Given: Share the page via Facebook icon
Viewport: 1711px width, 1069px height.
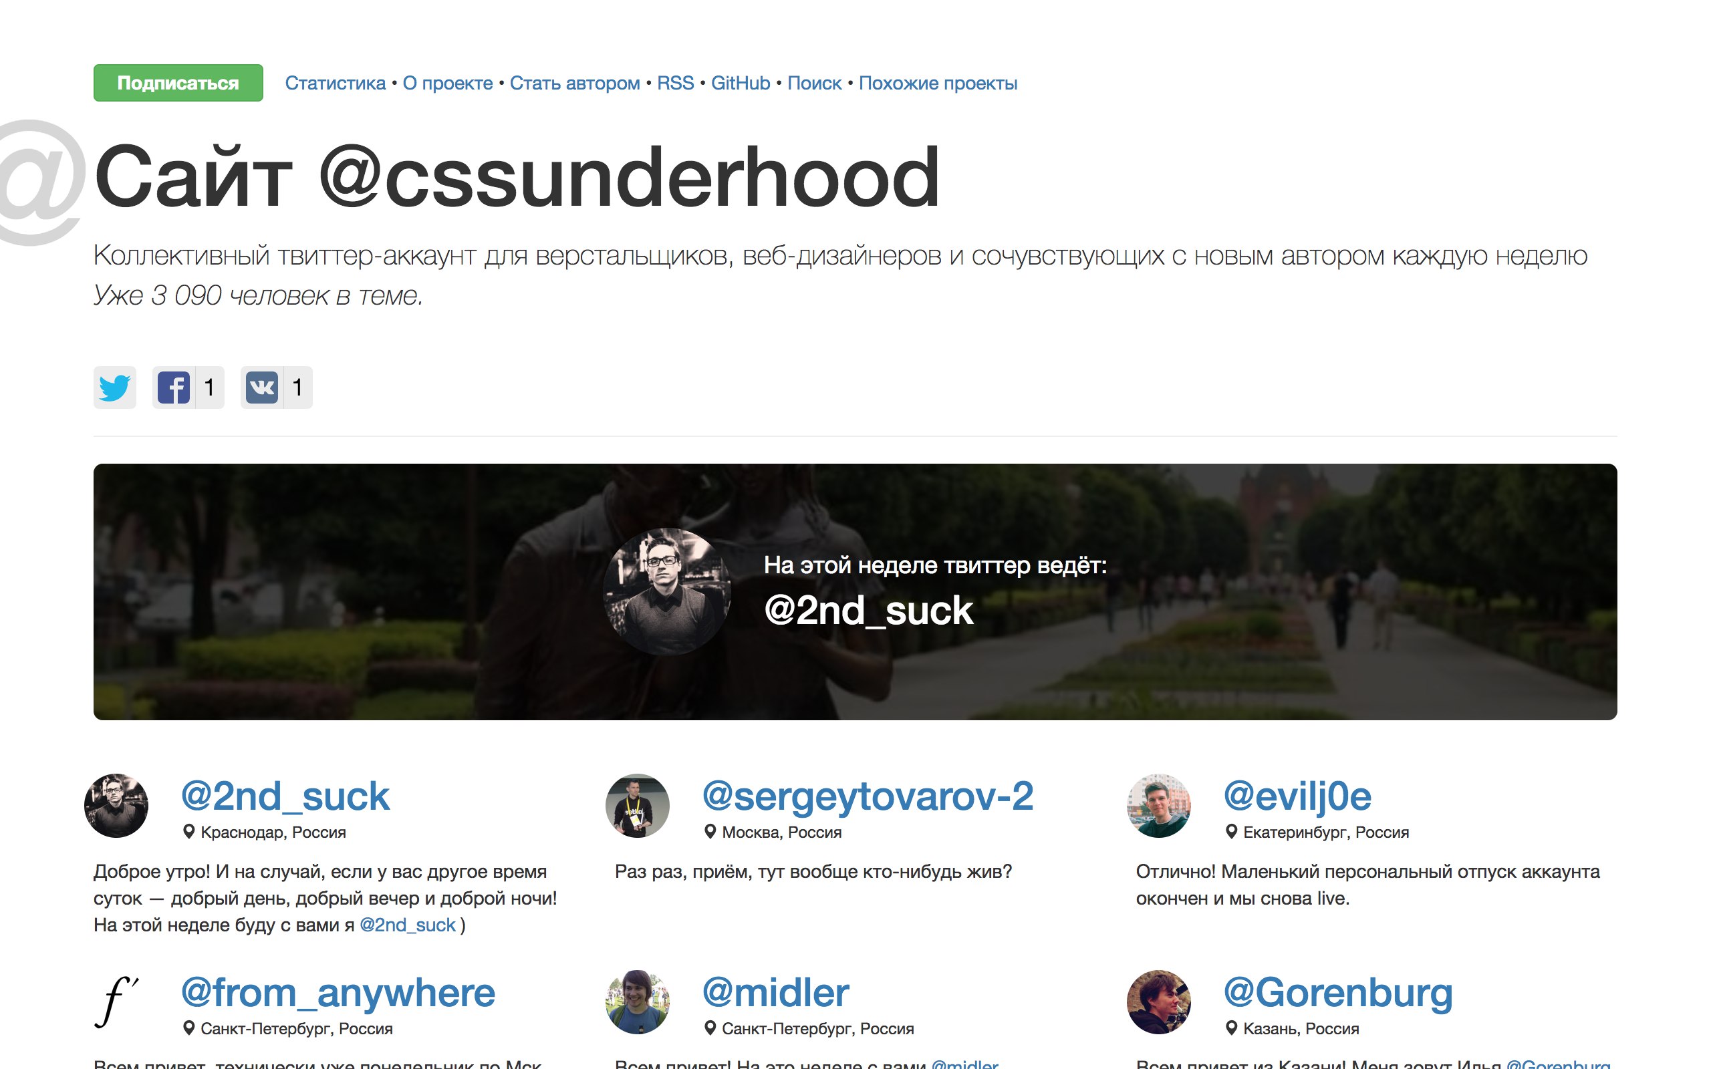Looking at the screenshot, I should 173,388.
